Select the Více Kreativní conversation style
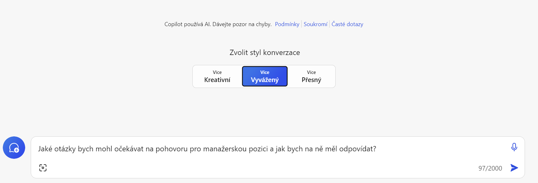538x183 pixels. point(217,76)
